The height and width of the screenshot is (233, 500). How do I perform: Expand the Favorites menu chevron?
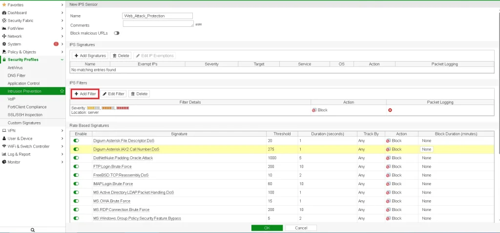(x=62, y=5)
